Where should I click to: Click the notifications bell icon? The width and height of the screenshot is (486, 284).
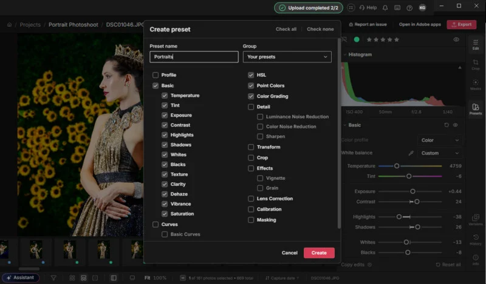pos(385,8)
